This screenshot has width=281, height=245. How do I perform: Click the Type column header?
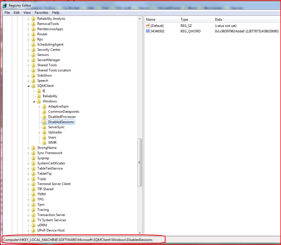click(x=196, y=20)
